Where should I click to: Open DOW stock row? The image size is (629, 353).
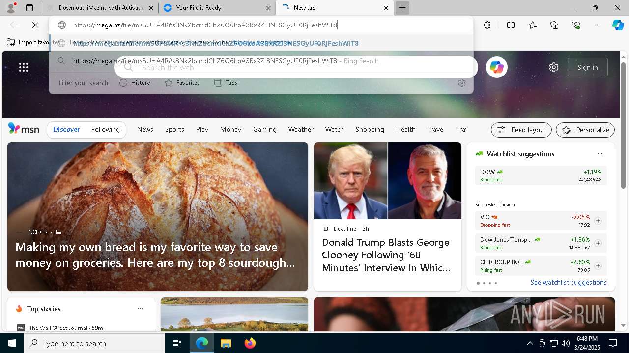coord(541,176)
